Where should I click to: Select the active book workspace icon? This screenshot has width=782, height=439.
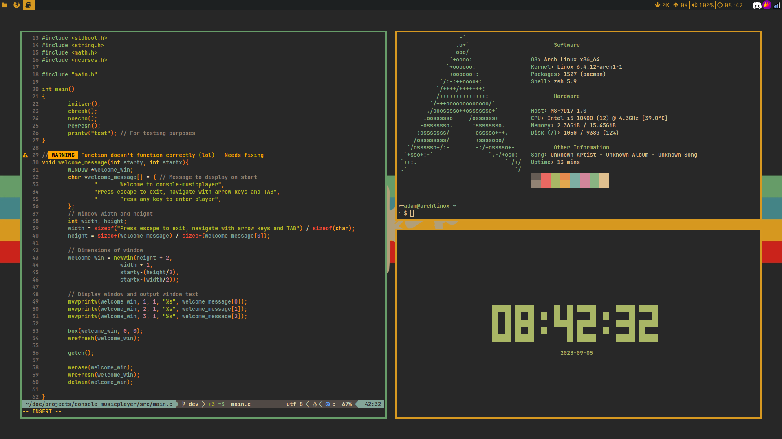point(29,5)
